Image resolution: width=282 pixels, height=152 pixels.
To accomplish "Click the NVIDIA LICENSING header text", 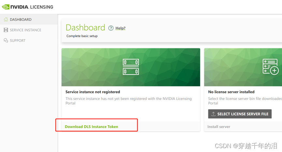I will pyautogui.click(x=32, y=7).
